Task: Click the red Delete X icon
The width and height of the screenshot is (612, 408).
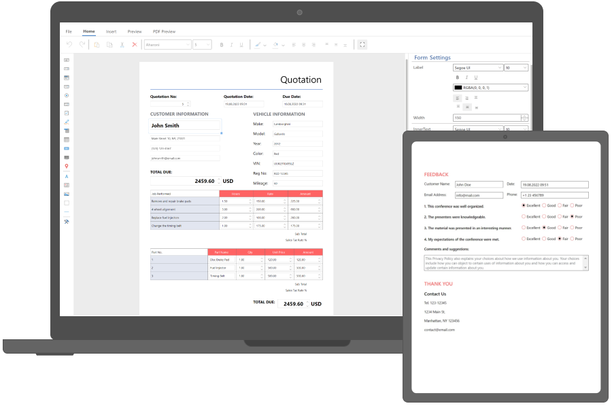Action: coord(134,45)
